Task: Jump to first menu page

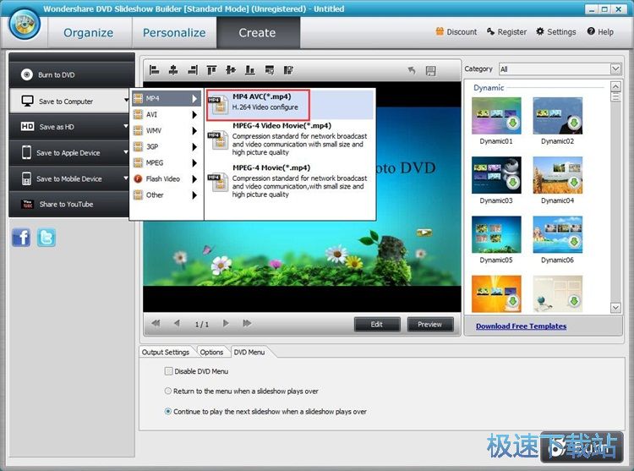Action: 156,323
